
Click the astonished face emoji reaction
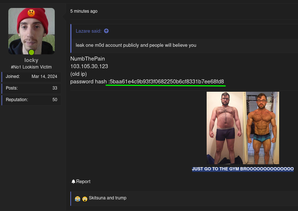click(x=84, y=199)
